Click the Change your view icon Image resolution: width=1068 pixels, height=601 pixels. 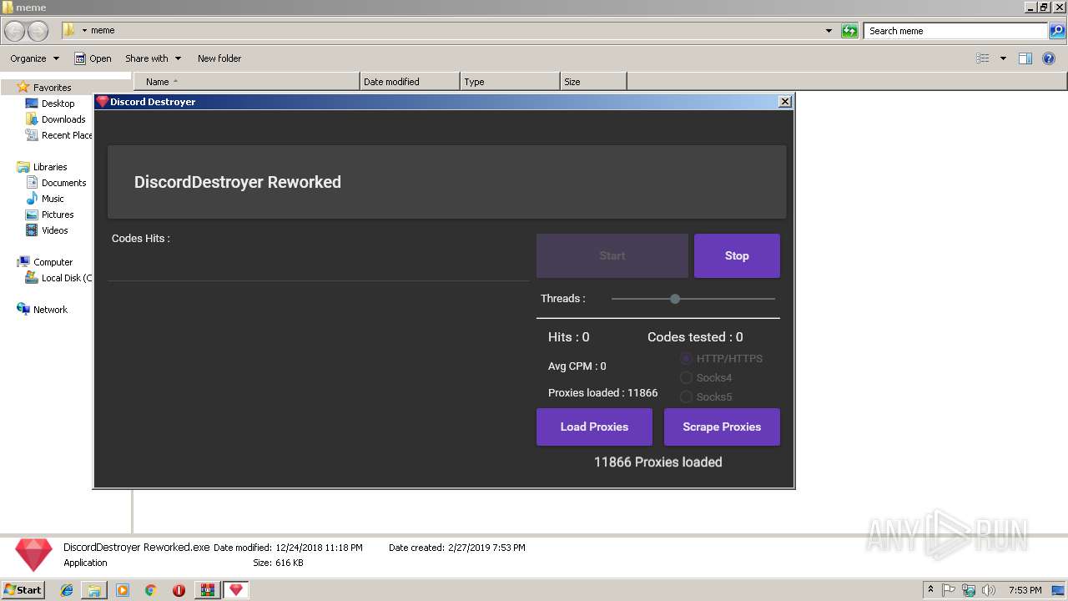983,58
